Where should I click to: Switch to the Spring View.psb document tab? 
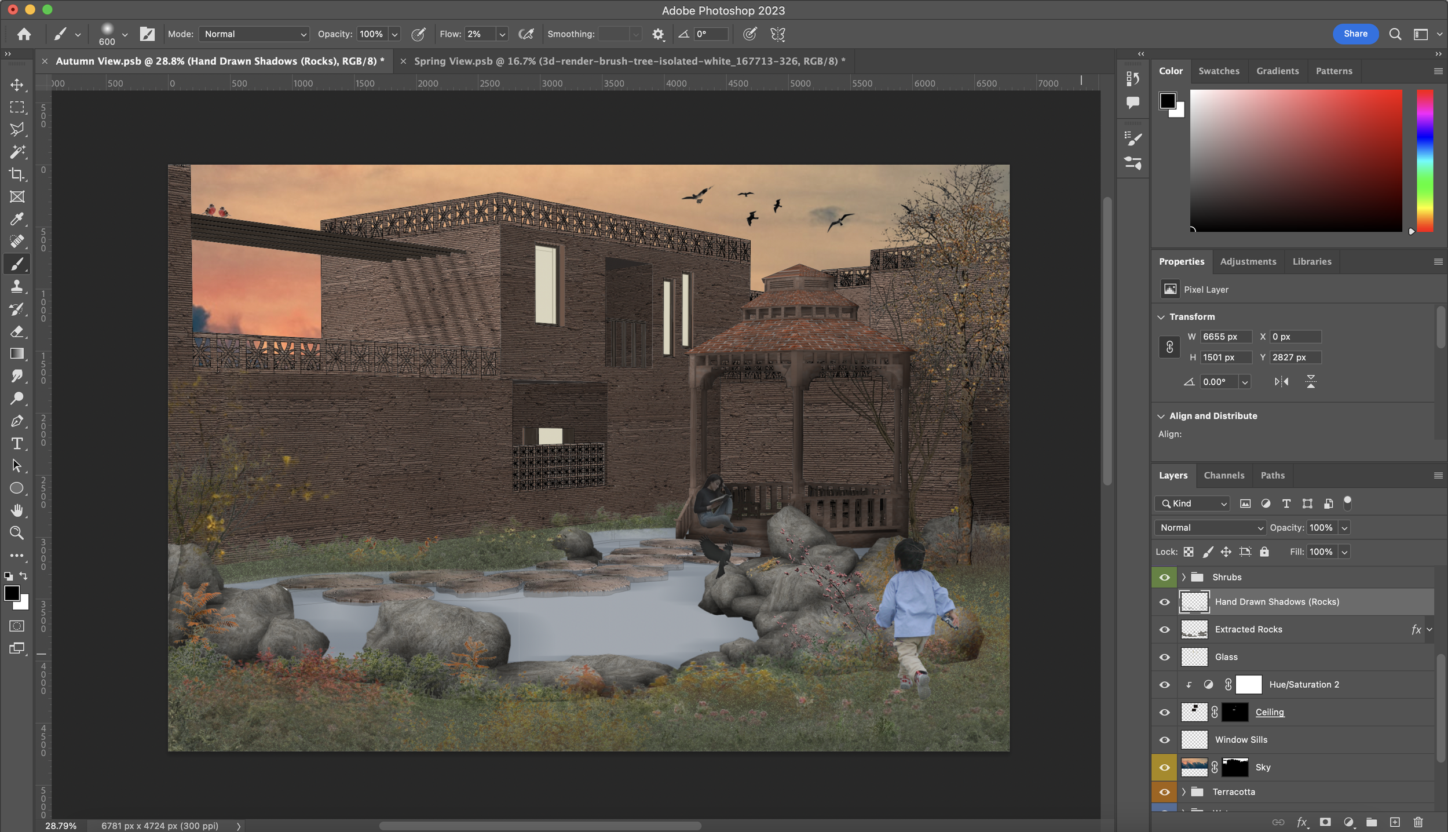(629, 61)
